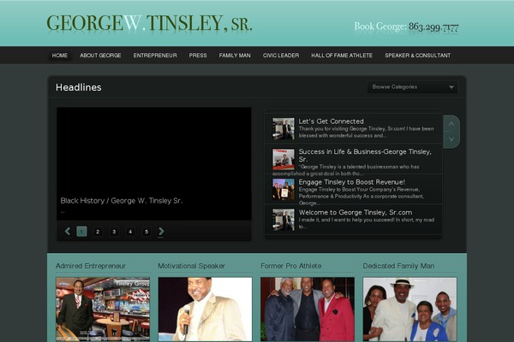Click the Black History / George W. Tinsley Sr. caption
This screenshot has width=514, height=342.
tap(122, 201)
